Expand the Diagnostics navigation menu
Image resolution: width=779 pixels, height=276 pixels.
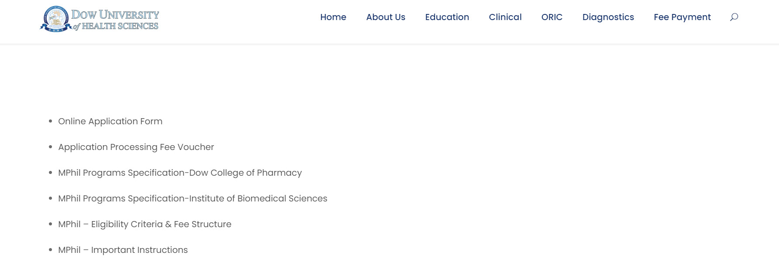608,17
